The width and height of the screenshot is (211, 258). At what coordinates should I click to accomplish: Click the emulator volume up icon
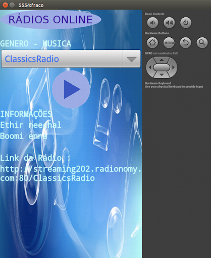(x=169, y=23)
